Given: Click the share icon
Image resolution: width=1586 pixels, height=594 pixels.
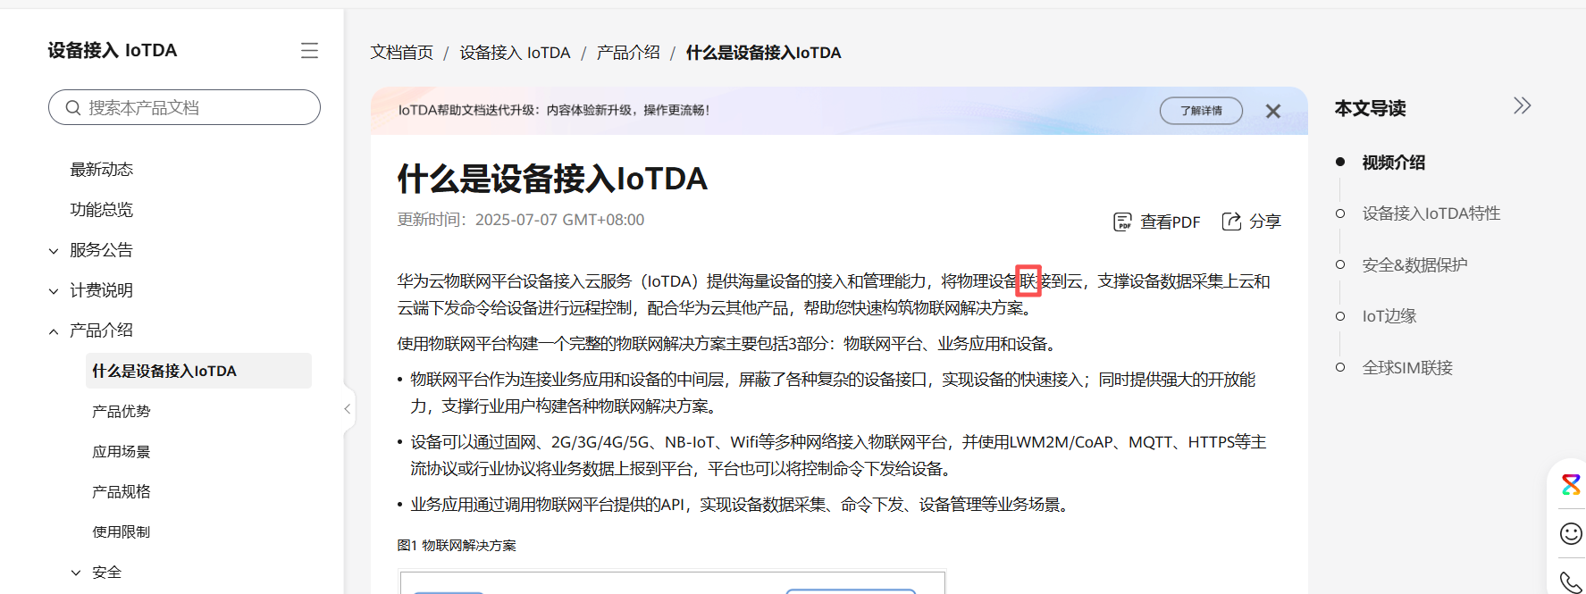Looking at the screenshot, I should pyautogui.click(x=1231, y=221).
